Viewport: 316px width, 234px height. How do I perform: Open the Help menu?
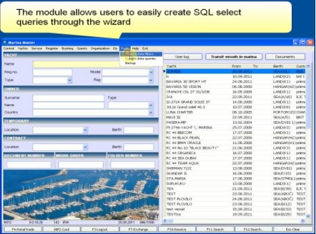(135, 49)
